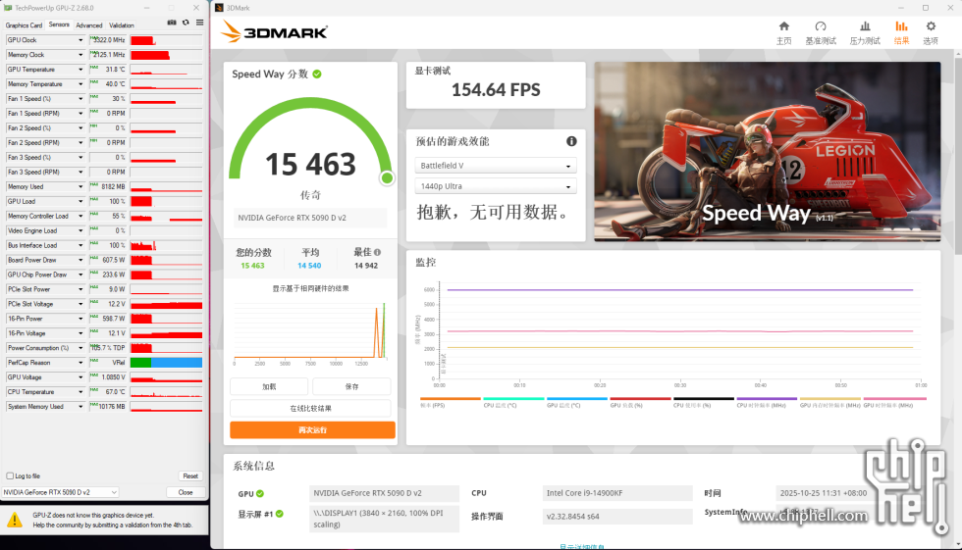This screenshot has height=550, width=962.
Task: Toggle the GPU 时钟频率 (MHz) legend line
Action: pos(894,402)
